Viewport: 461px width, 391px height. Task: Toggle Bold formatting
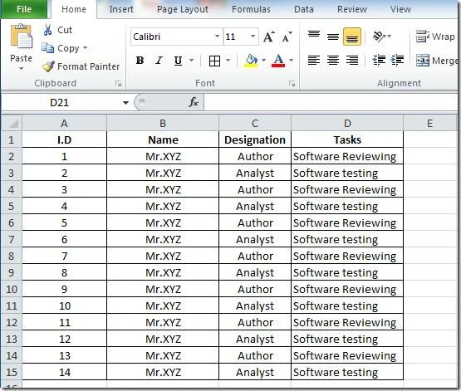click(x=140, y=61)
